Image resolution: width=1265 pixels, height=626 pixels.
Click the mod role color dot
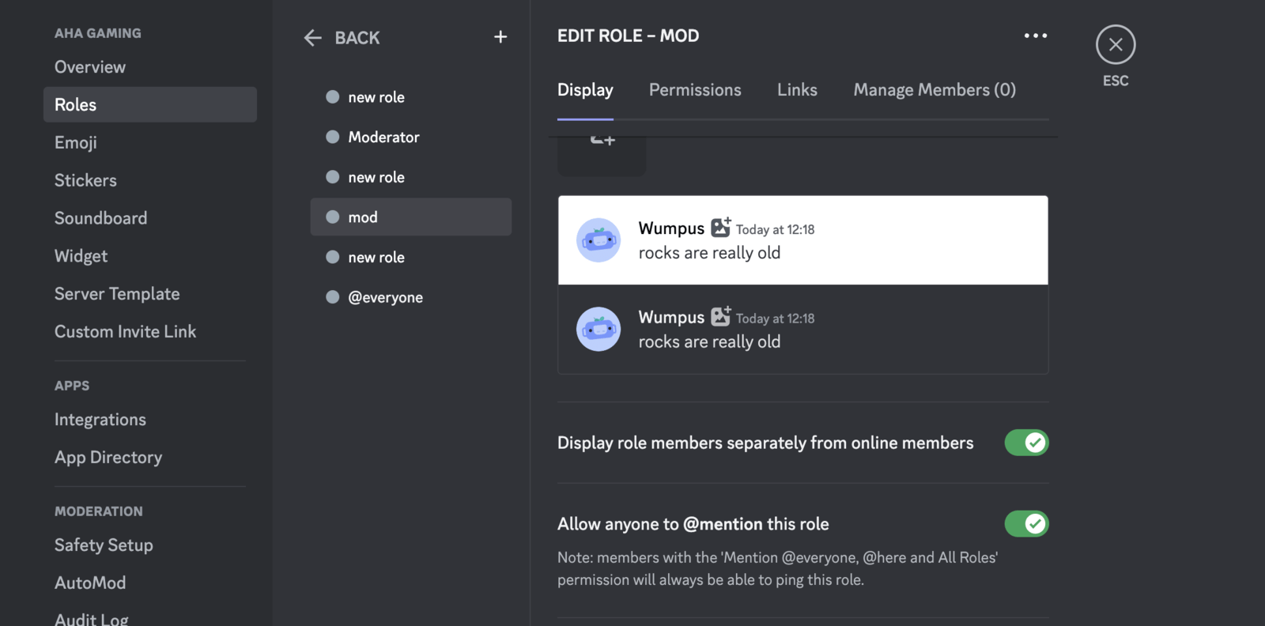pyautogui.click(x=331, y=217)
